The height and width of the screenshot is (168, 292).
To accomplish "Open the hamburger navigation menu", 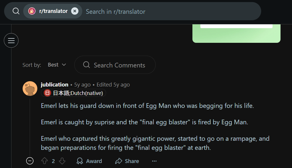I will [x=11, y=40].
